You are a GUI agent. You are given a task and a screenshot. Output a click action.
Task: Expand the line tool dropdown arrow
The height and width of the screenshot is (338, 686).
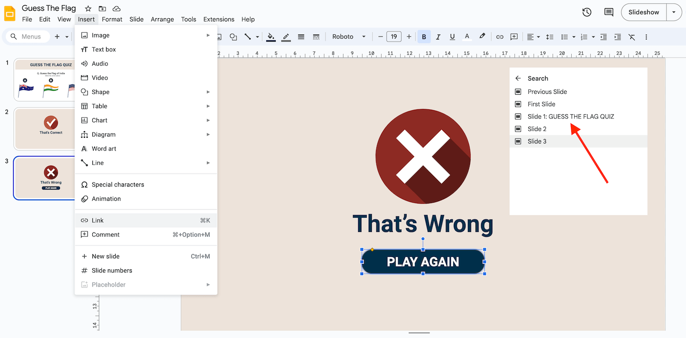(257, 37)
